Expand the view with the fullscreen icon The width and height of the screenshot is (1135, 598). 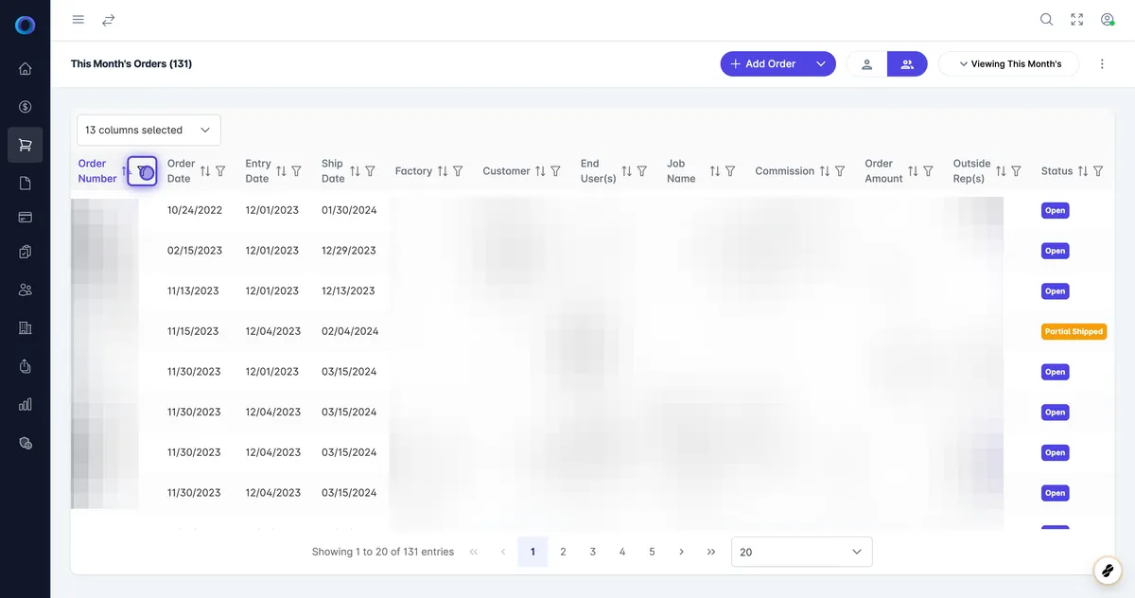point(1076,19)
